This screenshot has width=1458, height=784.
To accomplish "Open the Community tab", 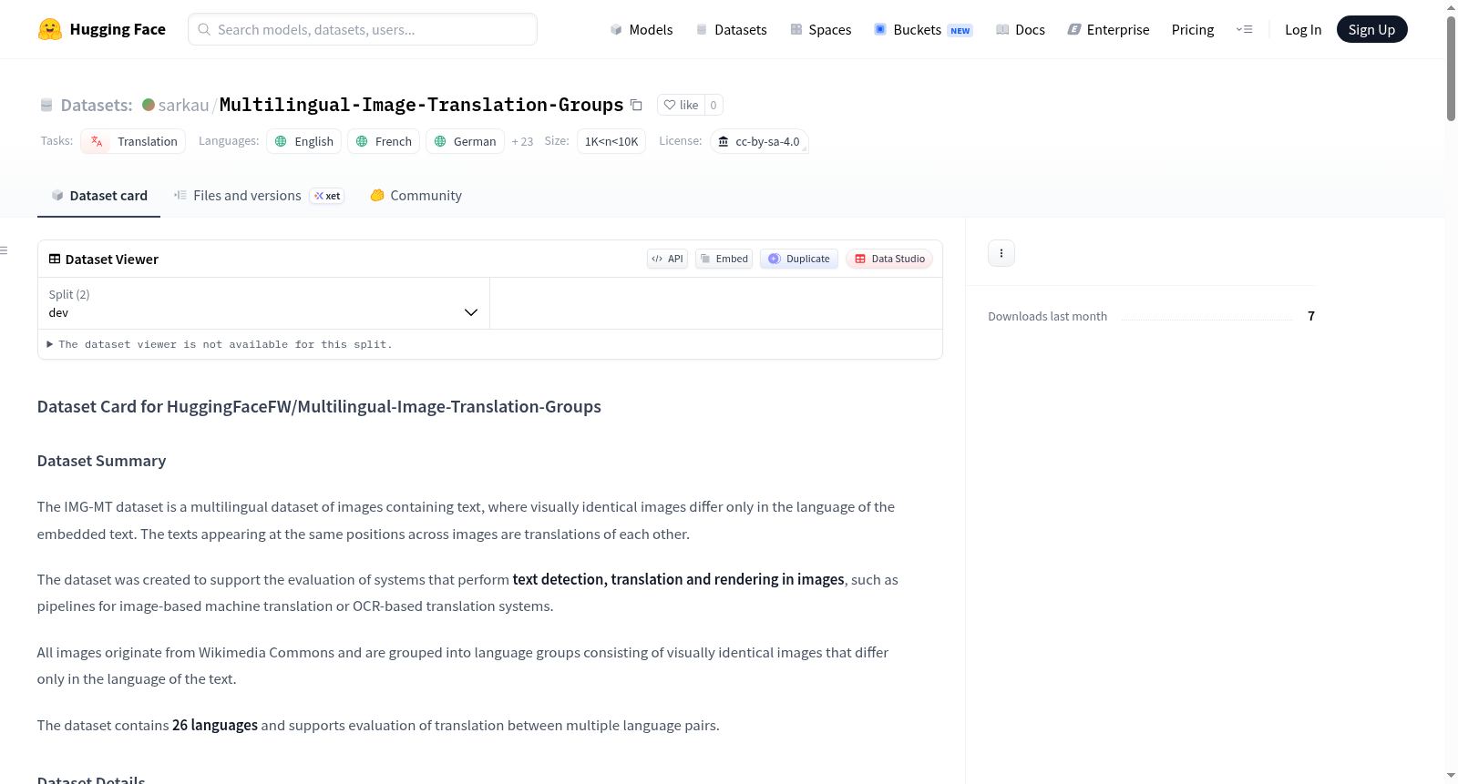I will (x=416, y=196).
